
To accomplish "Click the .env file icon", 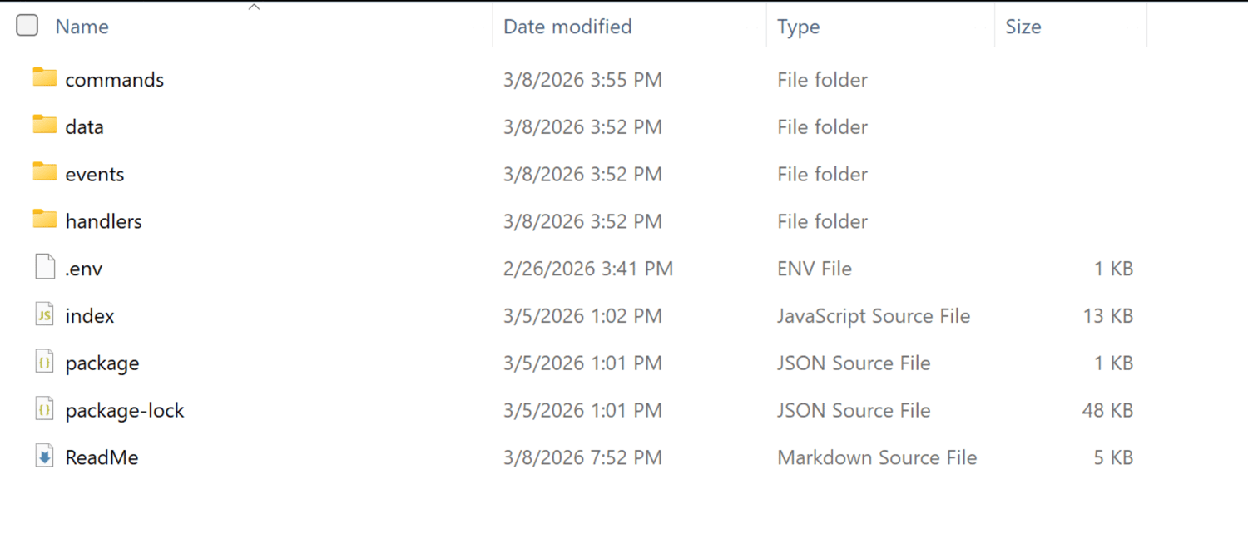I will pos(45,268).
